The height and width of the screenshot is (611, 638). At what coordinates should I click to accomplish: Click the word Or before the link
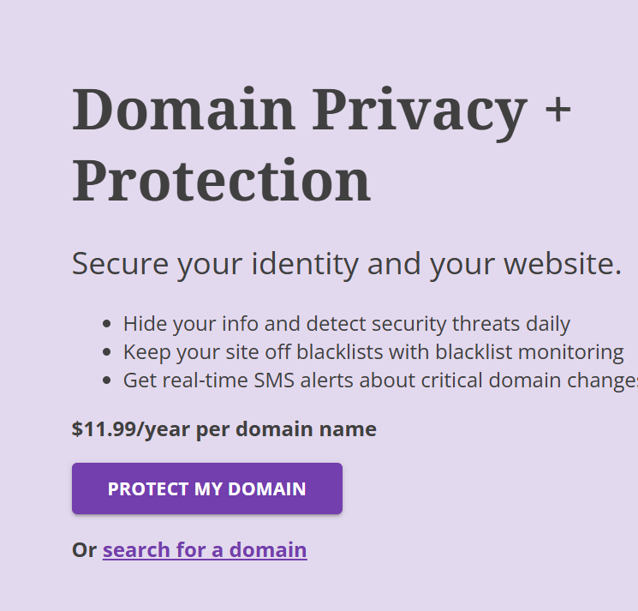pyautogui.click(x=84, y=550)
